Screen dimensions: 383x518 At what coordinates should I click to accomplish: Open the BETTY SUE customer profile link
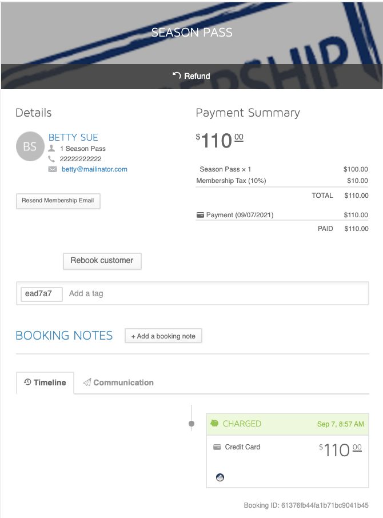point(73,137)
